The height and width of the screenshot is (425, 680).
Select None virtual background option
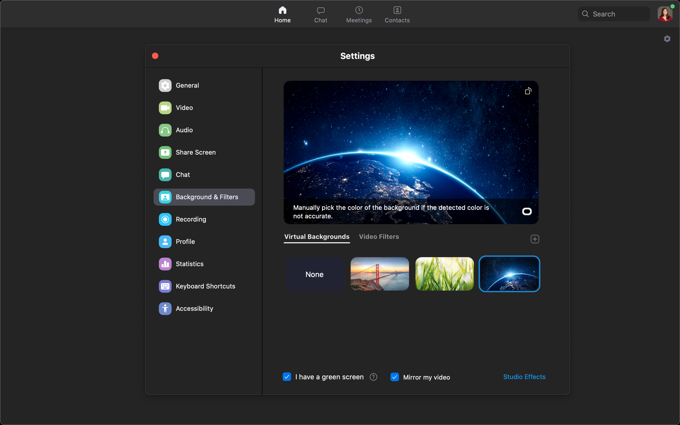(x=314, y=274)
